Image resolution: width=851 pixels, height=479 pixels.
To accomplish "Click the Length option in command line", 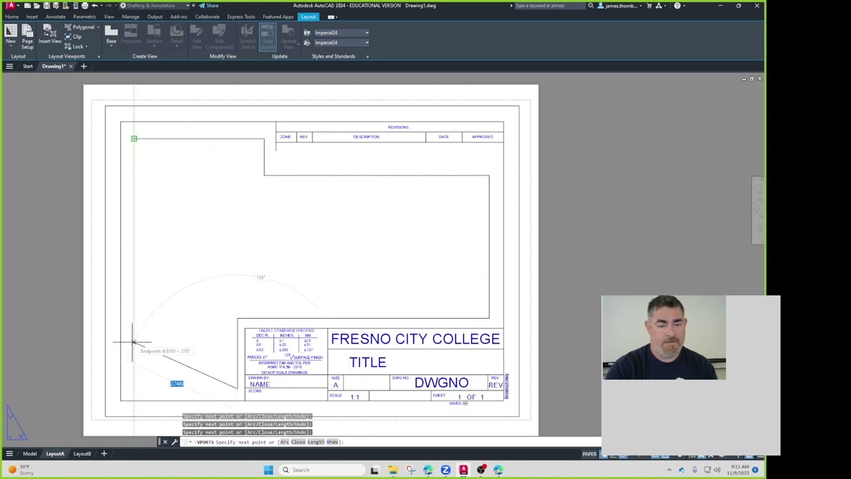I will [316, 442].
